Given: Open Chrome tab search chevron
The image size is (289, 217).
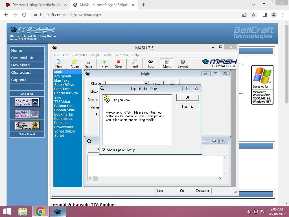Looking at the screenshot, I should click(x=254, y=5).
